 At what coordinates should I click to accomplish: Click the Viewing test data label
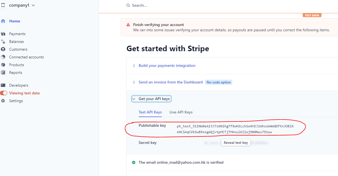(24, 93)
